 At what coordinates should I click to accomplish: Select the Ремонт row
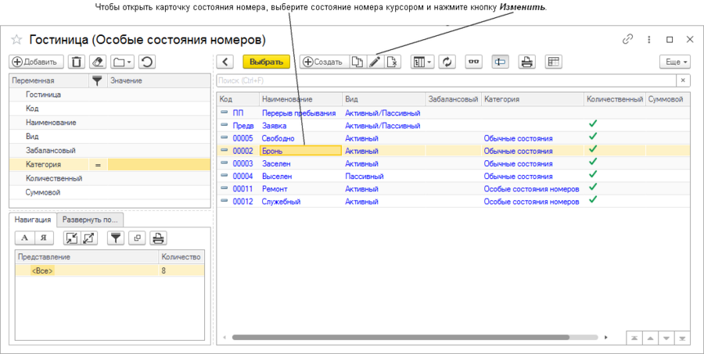pyautogui.click(x=454, y=189)
